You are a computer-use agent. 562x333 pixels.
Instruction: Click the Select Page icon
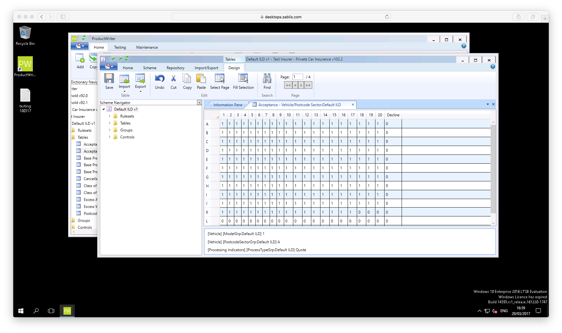[219, 78]
